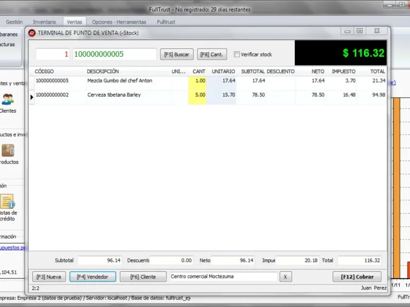Clear customer with the X button
The height and width of the screenshot is (307, 410).
[x=285, y=277]
